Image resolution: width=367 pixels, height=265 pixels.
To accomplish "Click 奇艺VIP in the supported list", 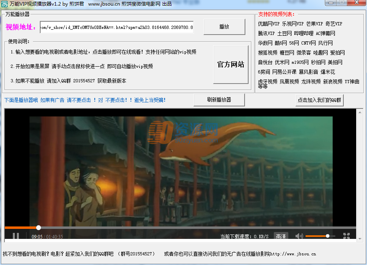I will [x=334, y=24].
